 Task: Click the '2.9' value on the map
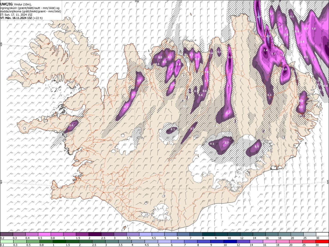click(x=230, y=57)
